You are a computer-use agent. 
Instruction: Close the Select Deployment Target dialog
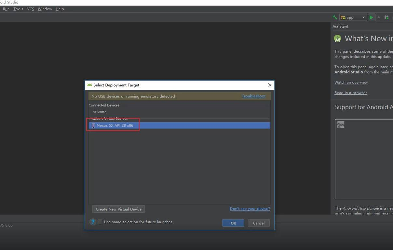pos(270,85)
